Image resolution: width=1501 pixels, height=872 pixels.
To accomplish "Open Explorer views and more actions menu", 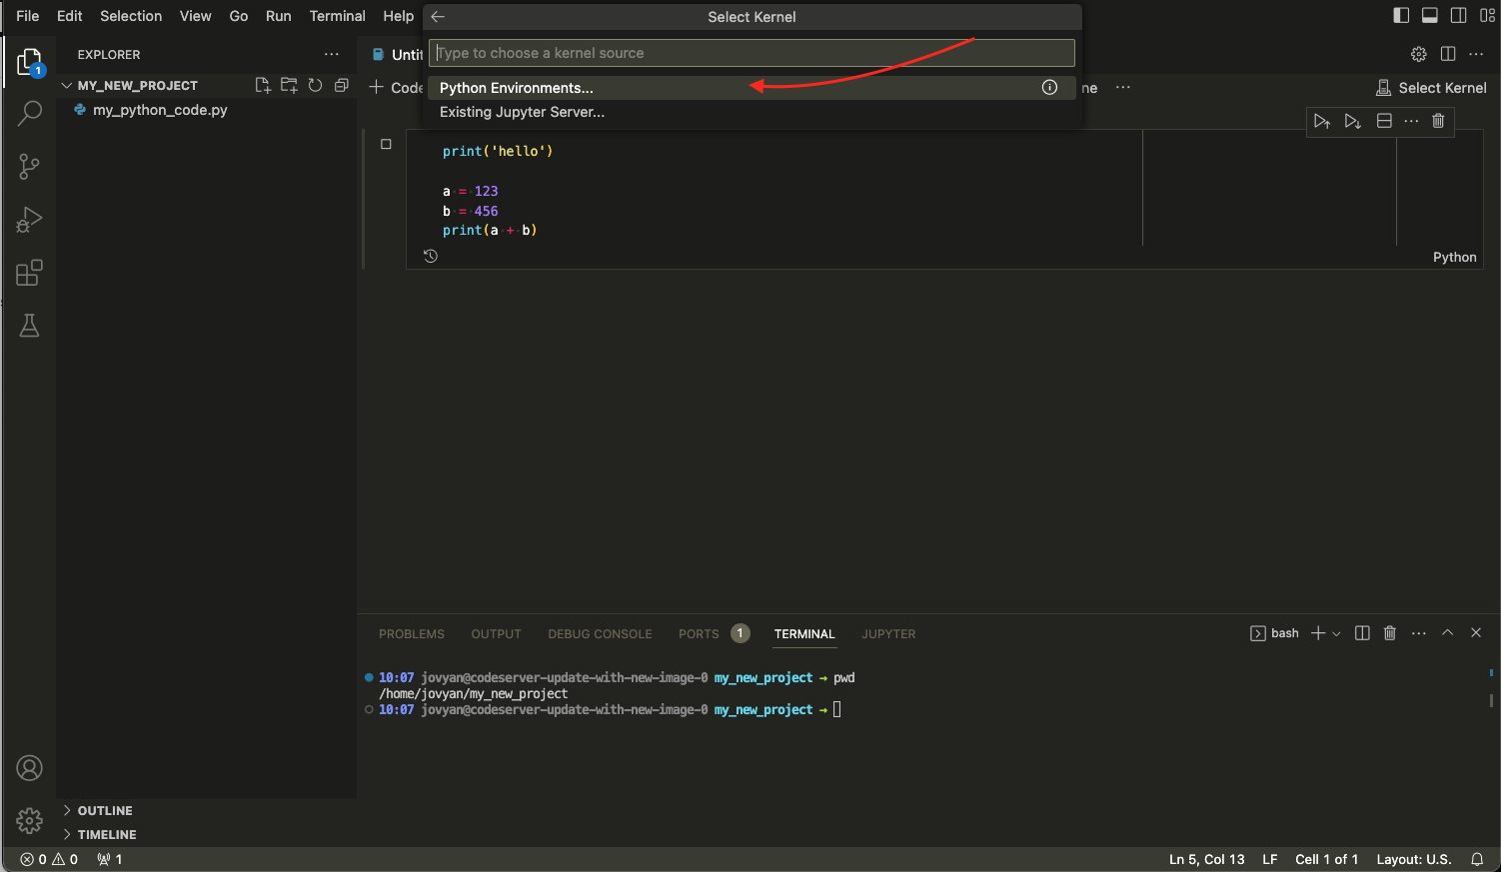I will pos(332,54).
